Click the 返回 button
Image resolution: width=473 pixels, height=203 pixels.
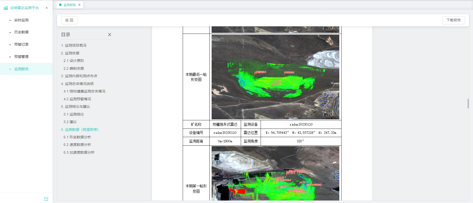coord(69,20)
